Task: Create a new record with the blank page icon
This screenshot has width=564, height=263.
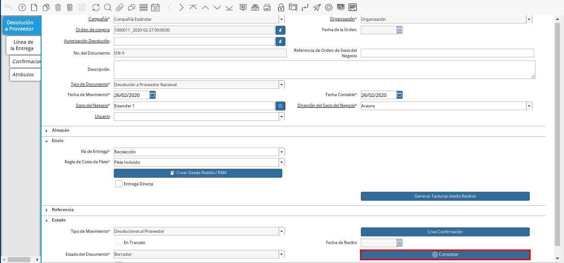Action: point(34,7)
